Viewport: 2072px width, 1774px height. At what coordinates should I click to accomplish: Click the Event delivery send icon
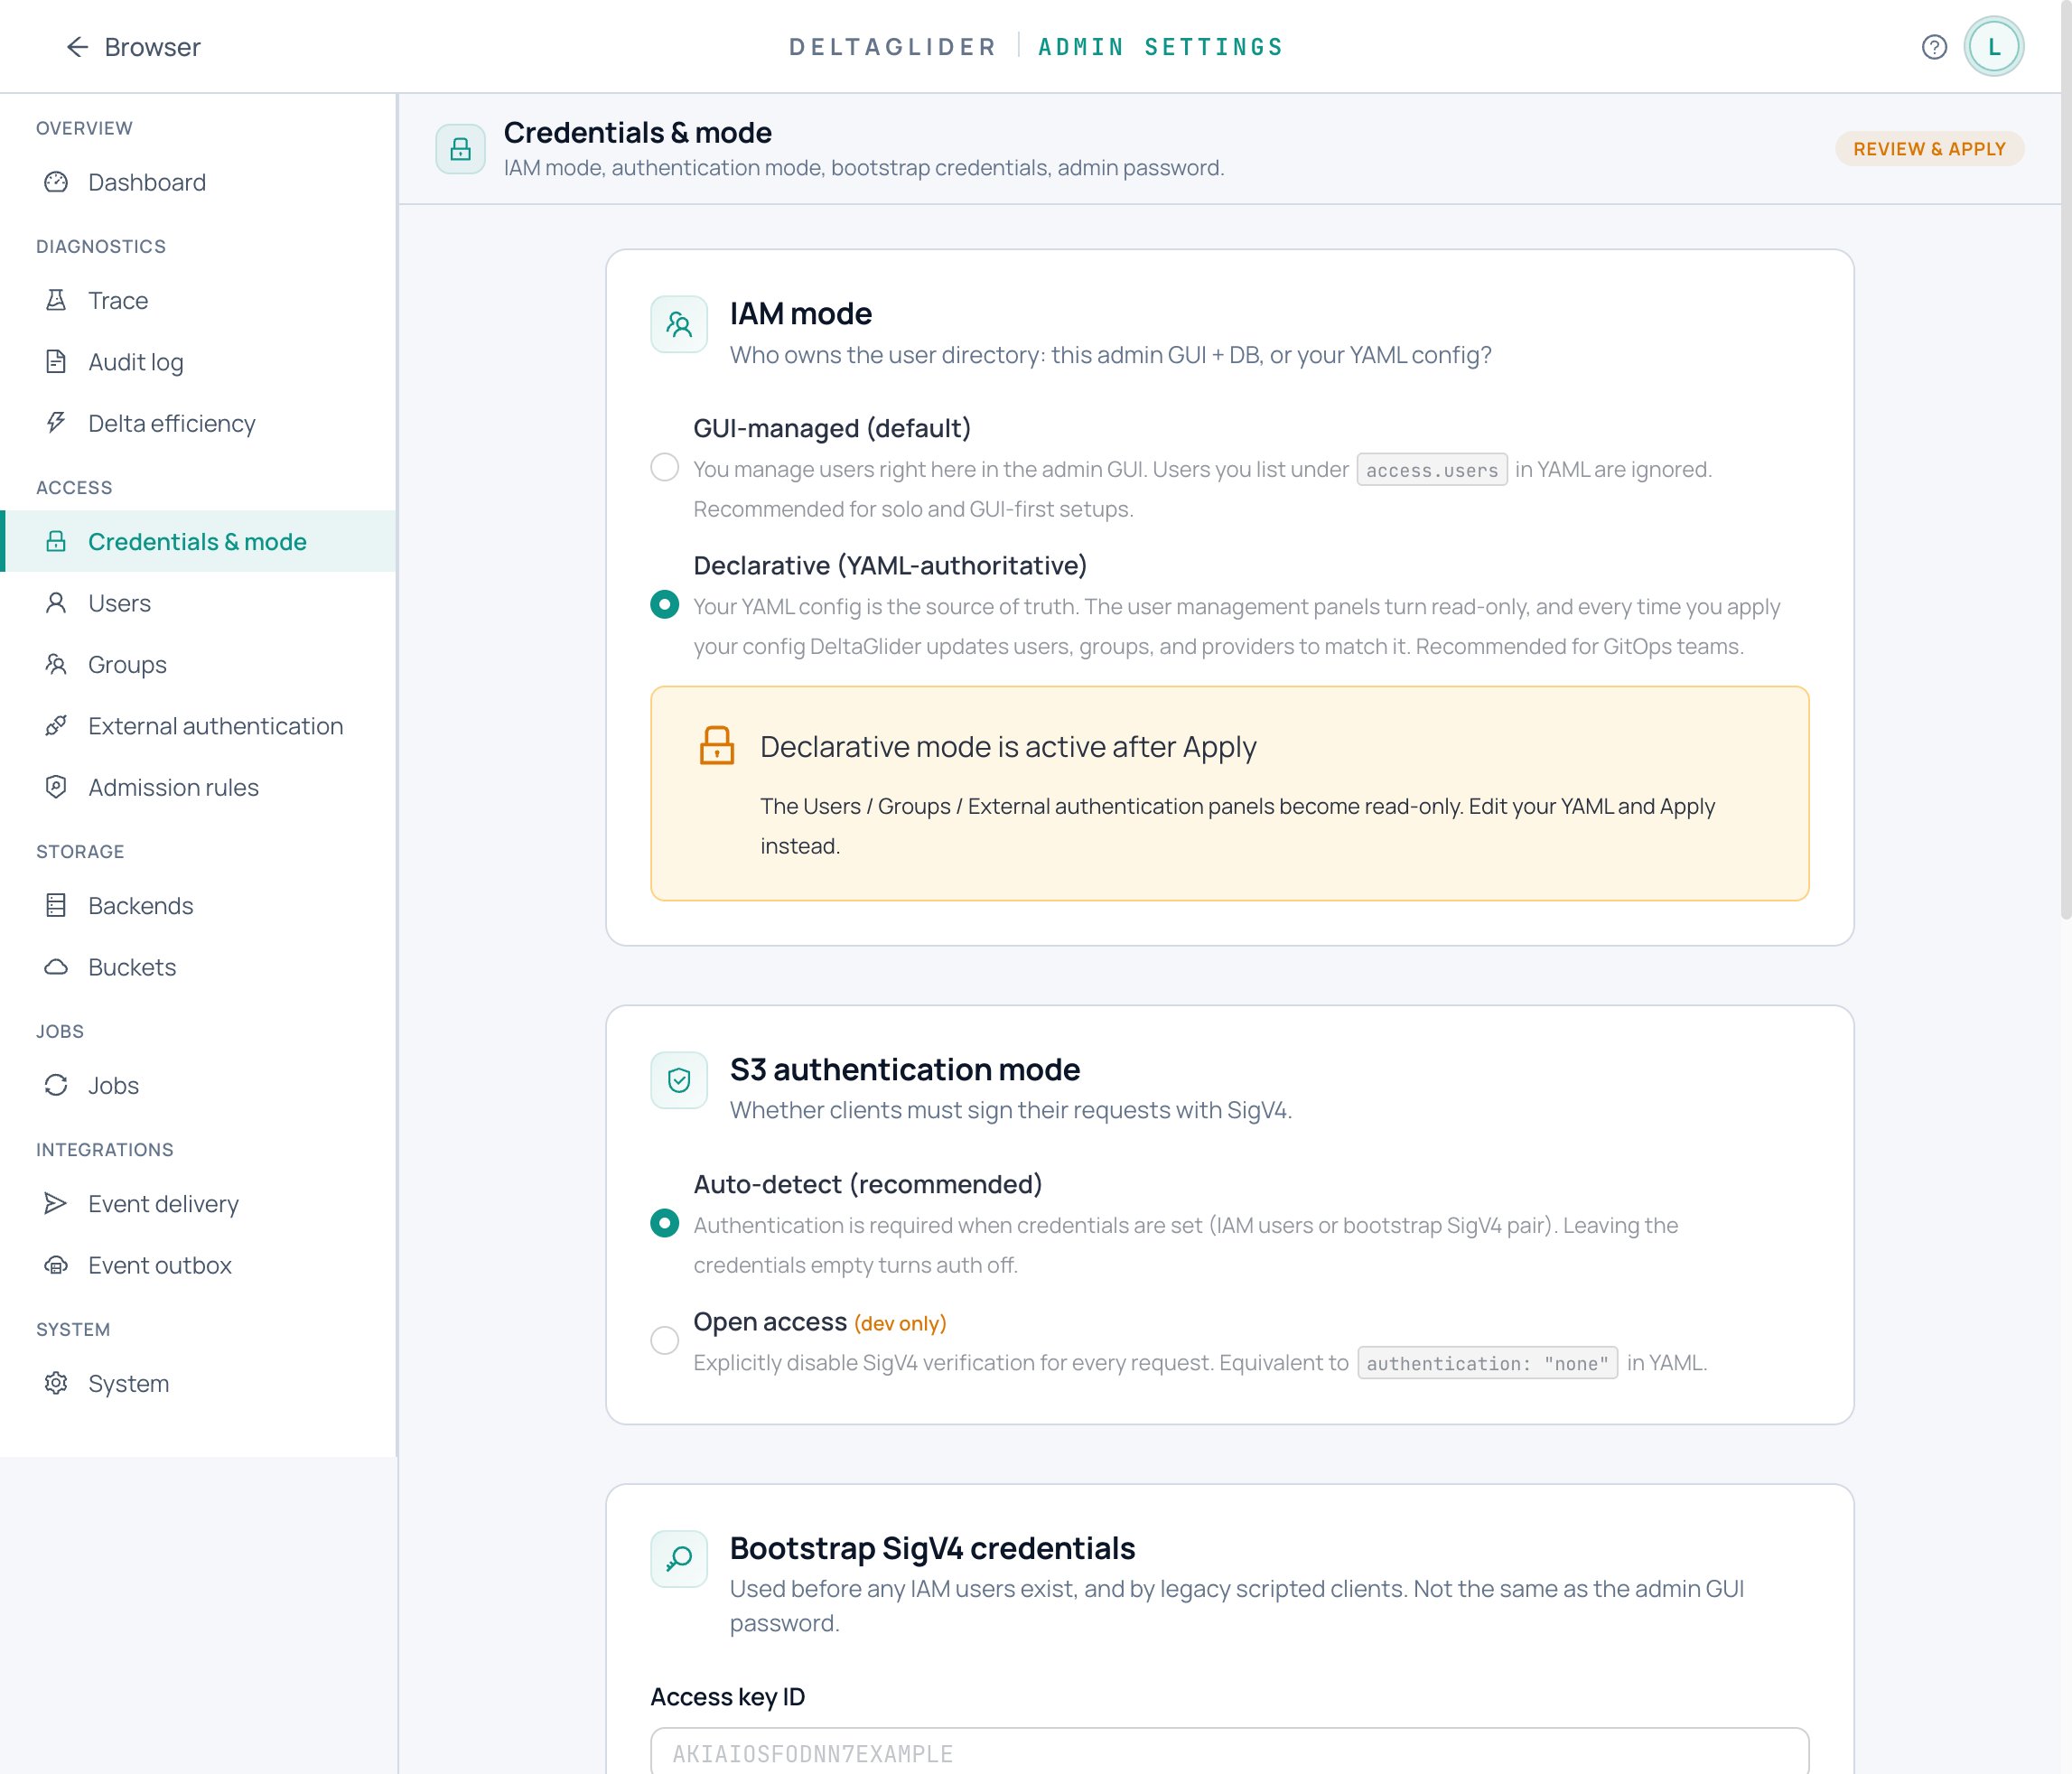tap(56, 1203)
